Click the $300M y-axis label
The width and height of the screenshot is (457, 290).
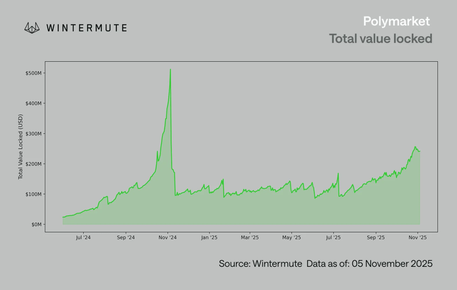34,134
